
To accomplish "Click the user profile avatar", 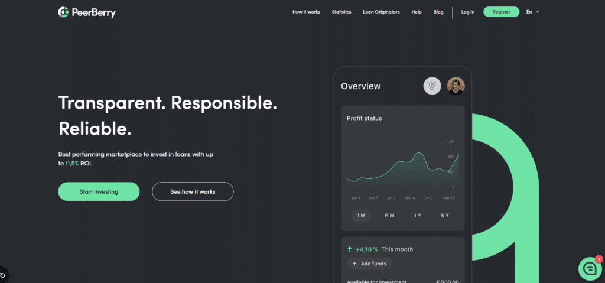I will (456, 86).
